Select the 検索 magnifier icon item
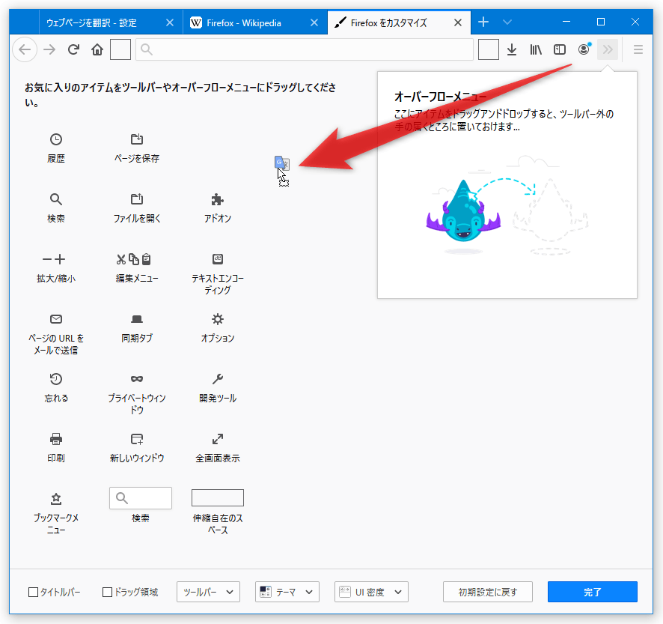Viewport: 663px width, 624px height. [56, 199]
